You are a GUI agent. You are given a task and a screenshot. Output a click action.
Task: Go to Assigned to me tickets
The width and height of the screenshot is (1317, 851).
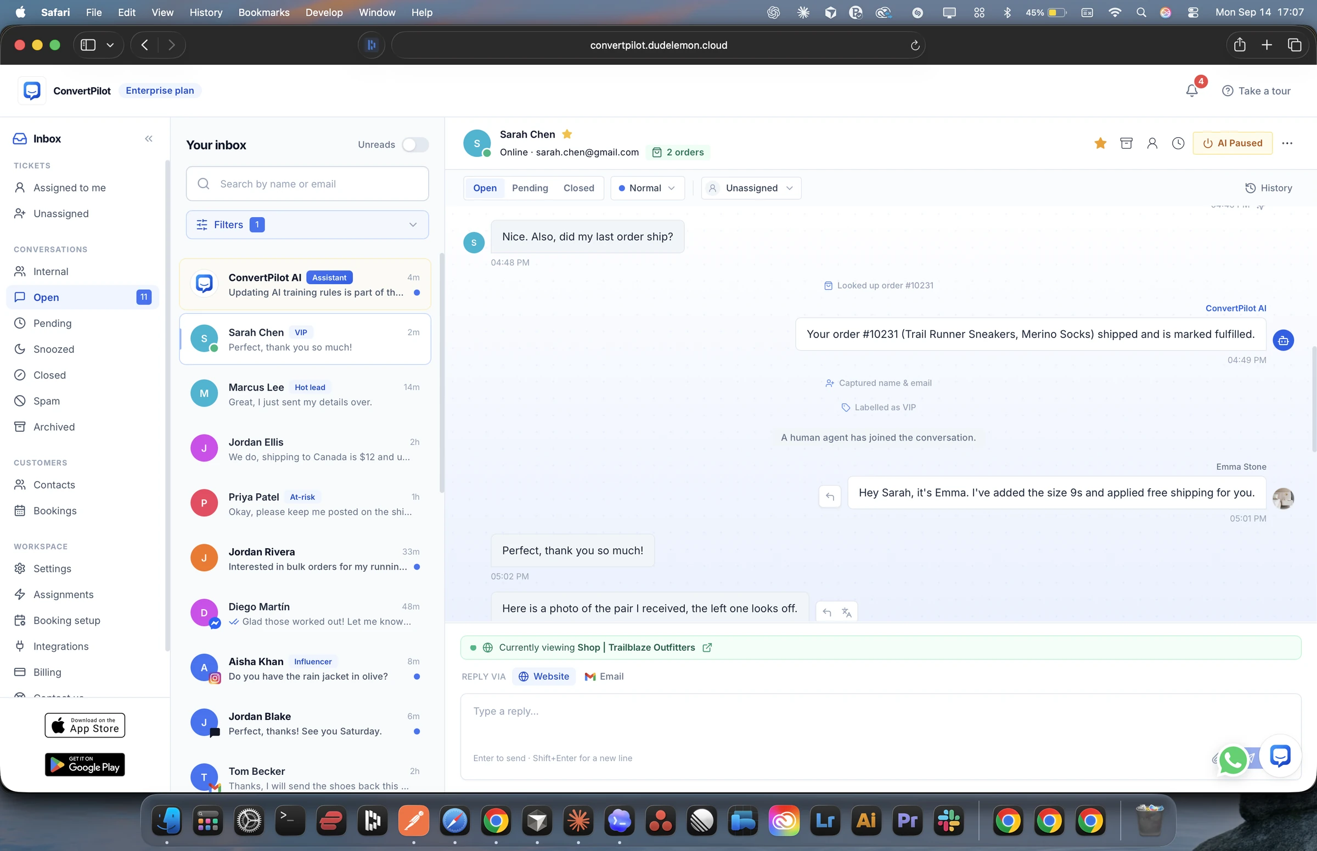click(x=83, y=188)
